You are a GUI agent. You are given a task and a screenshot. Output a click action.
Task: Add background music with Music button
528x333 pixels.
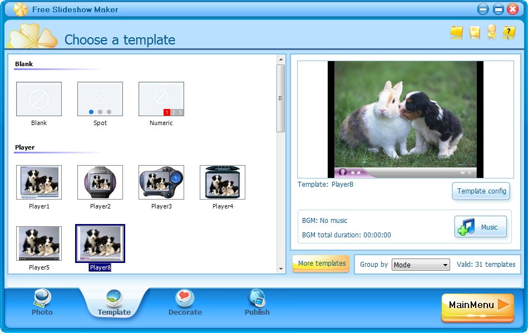pos(481,227)
